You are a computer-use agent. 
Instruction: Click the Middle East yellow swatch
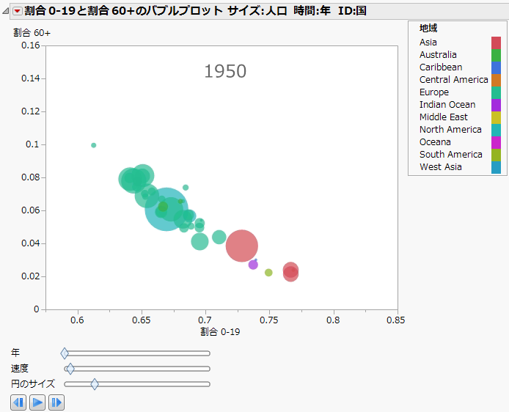click(x=496, y=117)
